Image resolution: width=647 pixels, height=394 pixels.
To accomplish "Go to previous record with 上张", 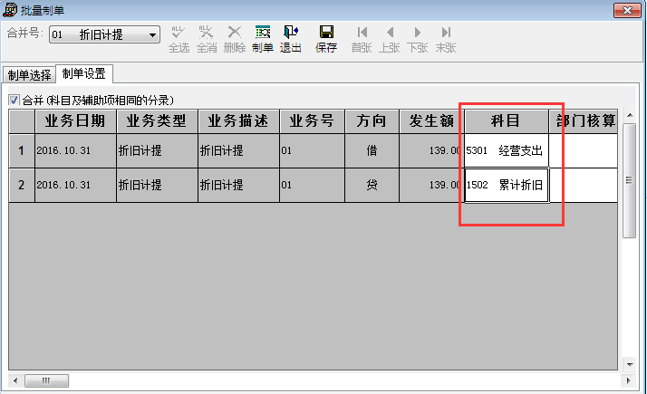I will tap(390, 38).
